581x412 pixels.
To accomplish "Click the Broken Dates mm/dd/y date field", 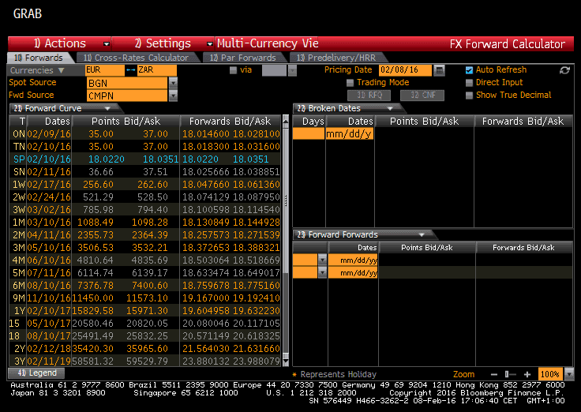I will [x=350, y=133].
